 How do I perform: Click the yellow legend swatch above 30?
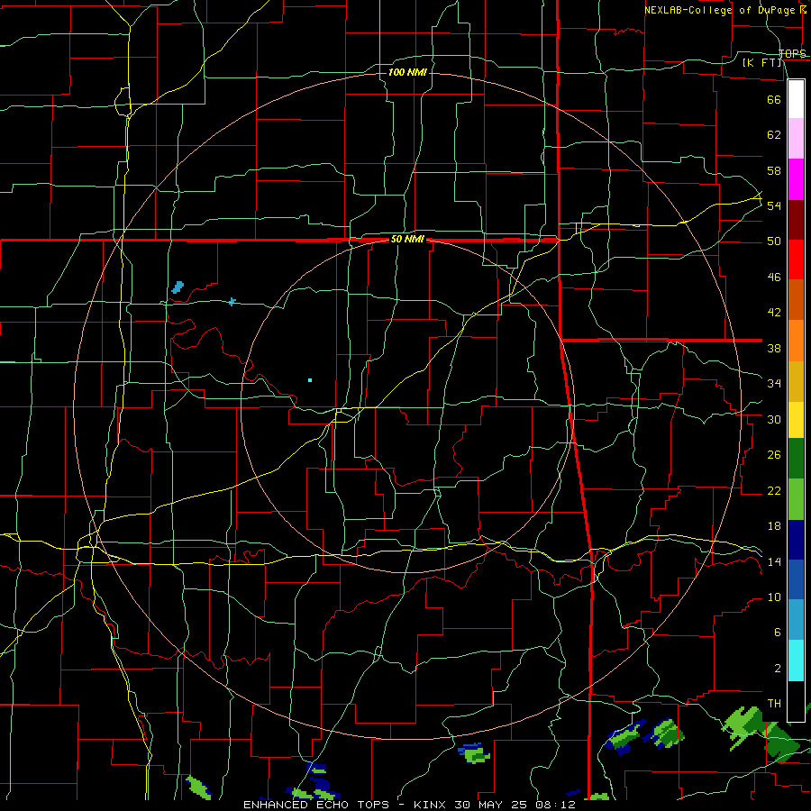click(x=796, y=420)
